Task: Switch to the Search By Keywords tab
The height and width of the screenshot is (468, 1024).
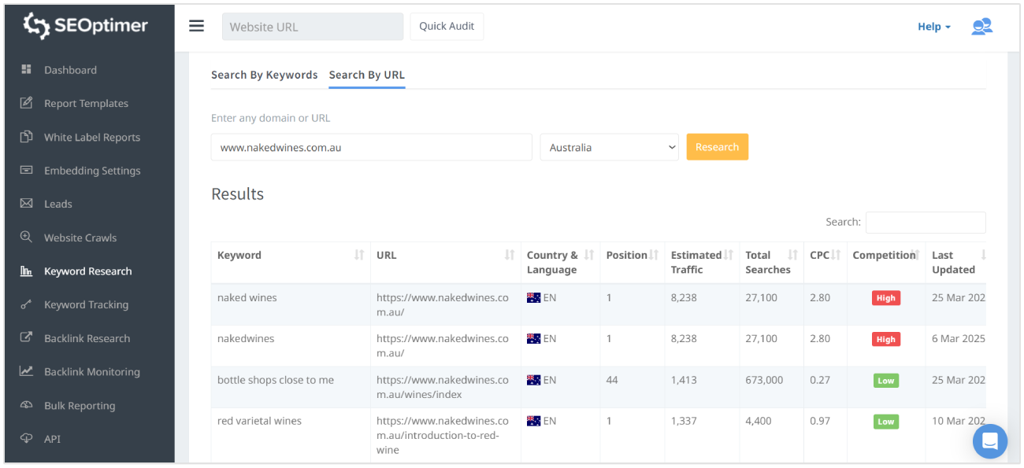Action: coord(264,75)
